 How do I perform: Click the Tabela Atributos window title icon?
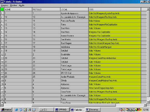[x=2, y=2]
